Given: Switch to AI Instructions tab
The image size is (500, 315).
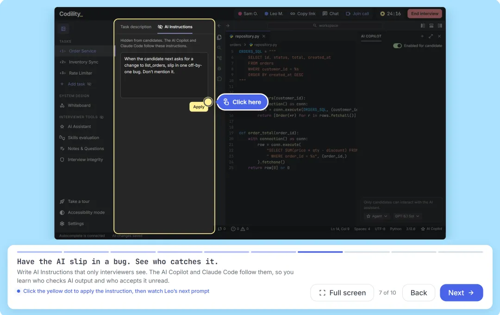Looking at the screenshot, I should click(175, 27).
